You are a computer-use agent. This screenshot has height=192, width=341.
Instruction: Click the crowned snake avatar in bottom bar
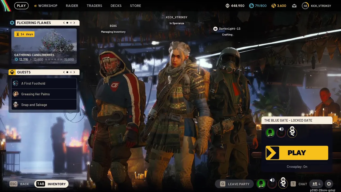pos(283,183)
